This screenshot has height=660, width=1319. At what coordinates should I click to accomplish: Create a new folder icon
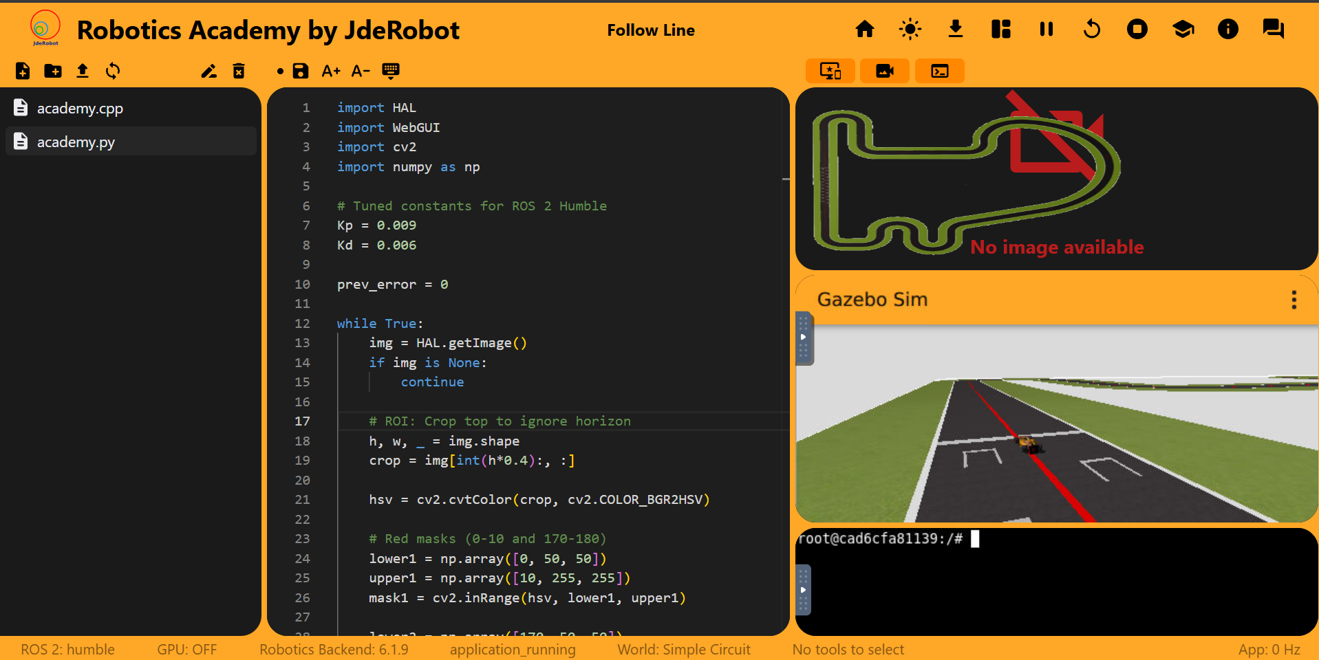pos(53,71)
